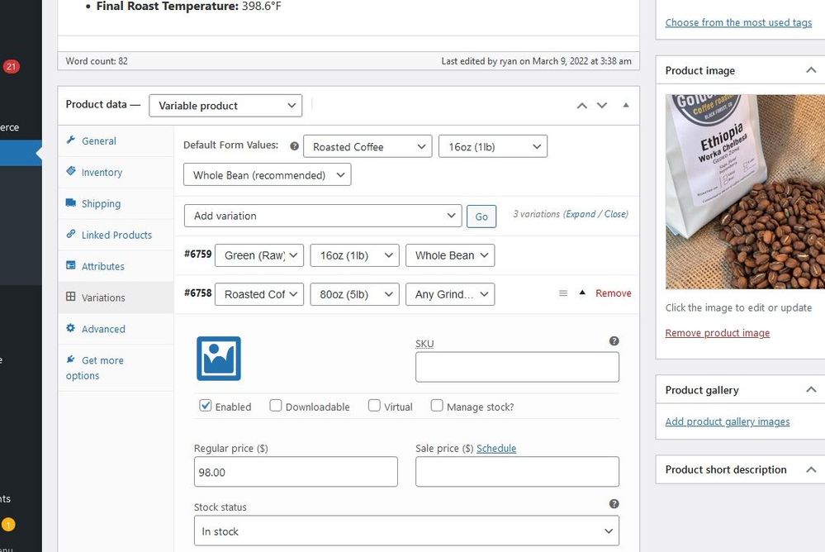
Task: Switch to the Inventory tab
Action: coord(102,173)
